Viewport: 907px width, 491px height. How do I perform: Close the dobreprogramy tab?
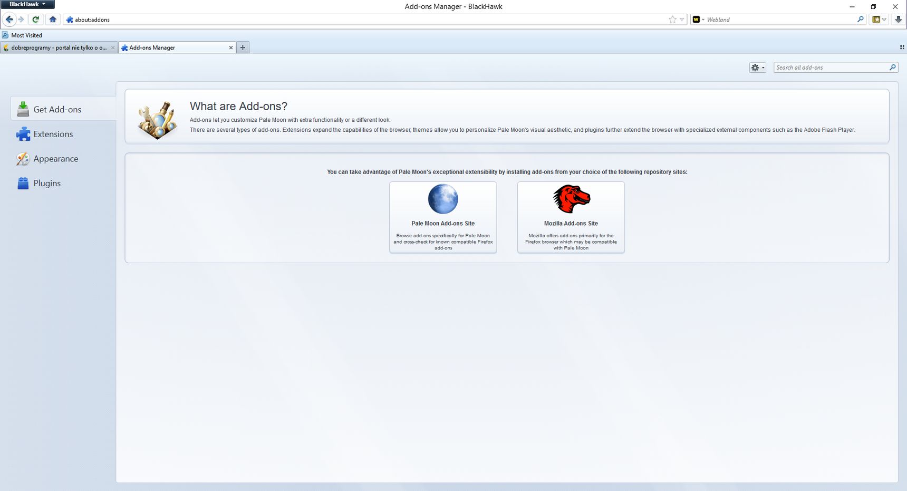click(112, 47)
